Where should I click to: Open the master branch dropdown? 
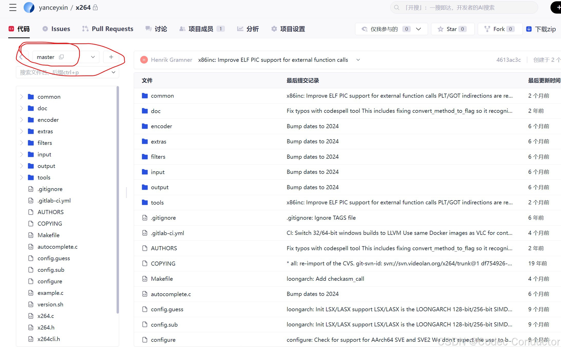(x=93, y=57)
